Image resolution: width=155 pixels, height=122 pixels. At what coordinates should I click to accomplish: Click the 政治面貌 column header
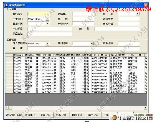click(x=65, y=55)
